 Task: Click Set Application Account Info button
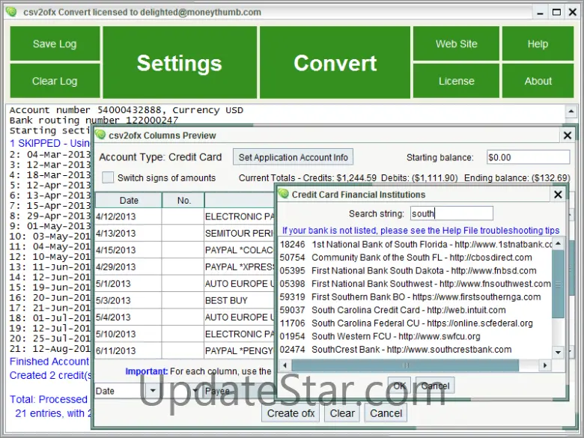293,157
